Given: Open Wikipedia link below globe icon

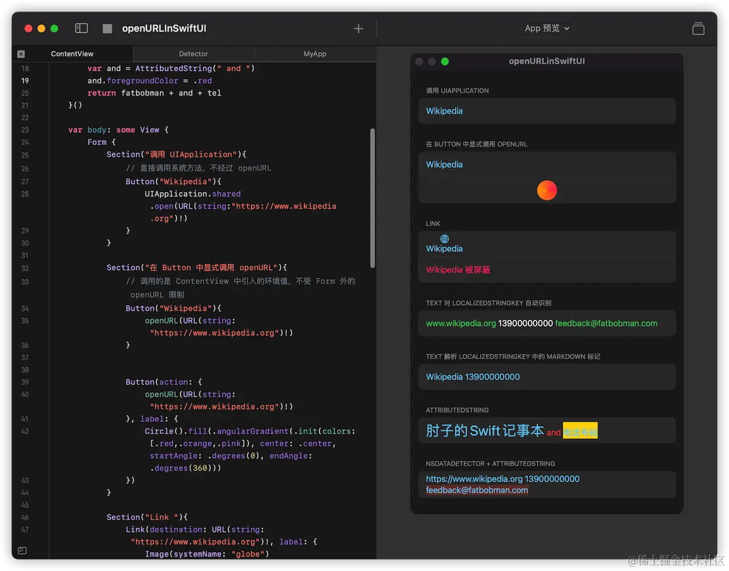Looking at the screenshot, I should click(x=444, y=248).
